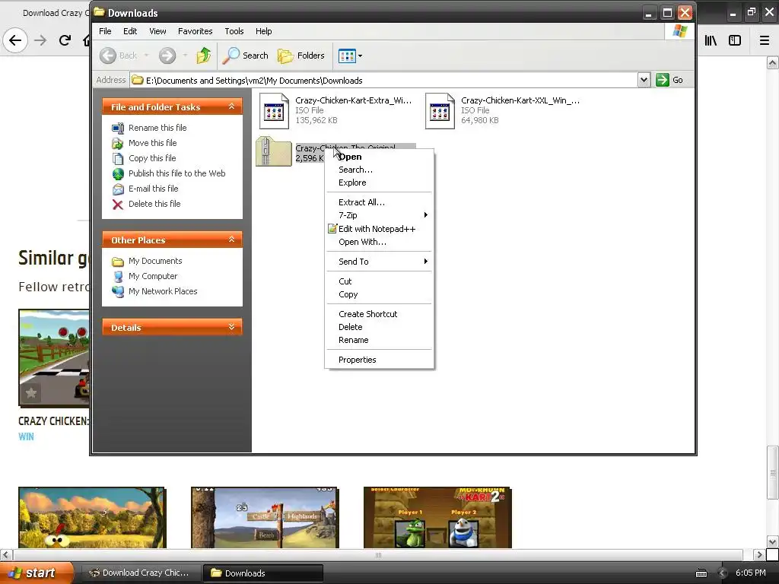Image resolution: width=779 pixels, height=584 pixels.
Task: Open the Back history dropdown arrow
Action: (147, 56)
